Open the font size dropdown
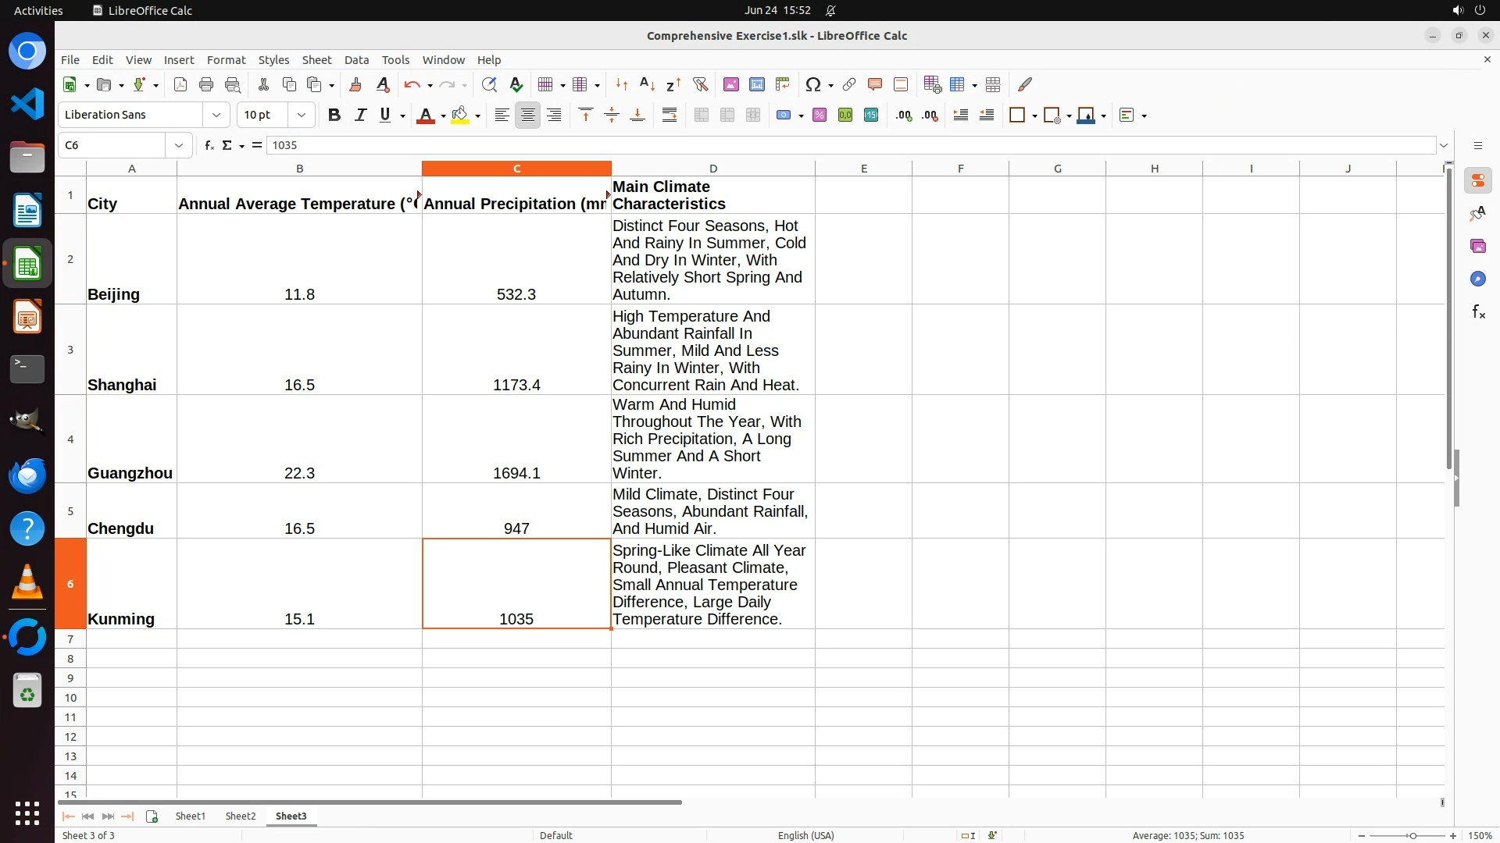The width and height of the screenshot is (1500, 843). click(x=302, y=116)
